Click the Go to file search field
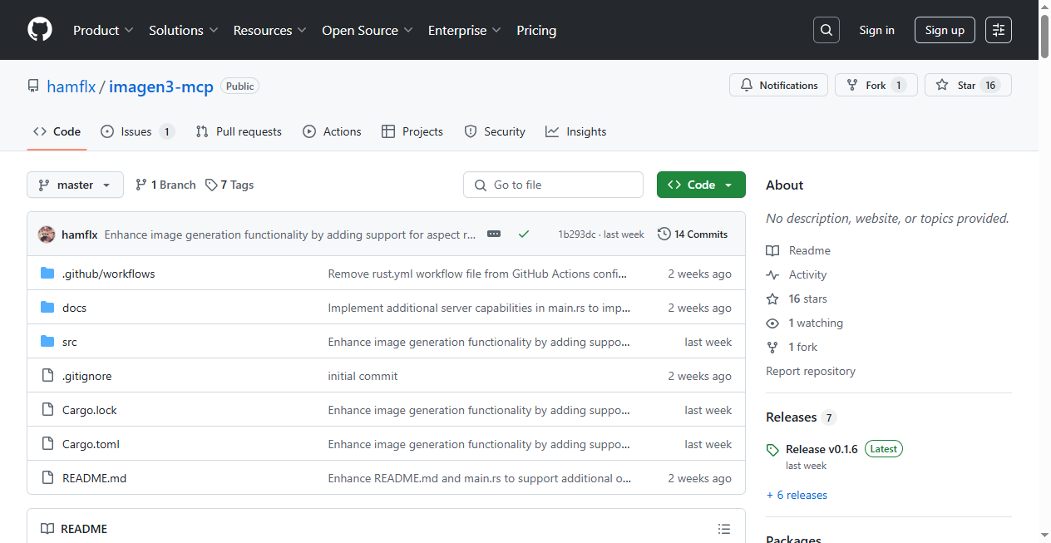The height and width of the screenshot is (543, 1051). [x=553, y=185]
